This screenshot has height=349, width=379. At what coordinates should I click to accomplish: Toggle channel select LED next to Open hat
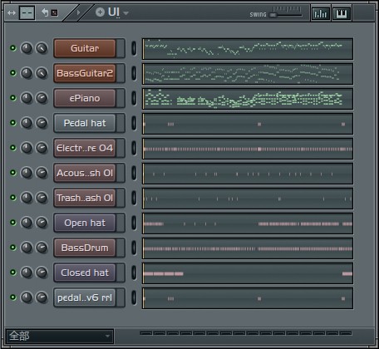134,223
